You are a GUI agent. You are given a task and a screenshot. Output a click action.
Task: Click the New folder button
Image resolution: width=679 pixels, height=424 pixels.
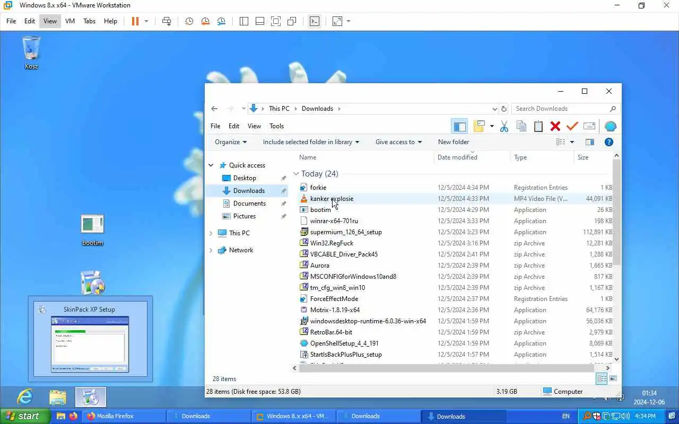click(x=454, y=142)
